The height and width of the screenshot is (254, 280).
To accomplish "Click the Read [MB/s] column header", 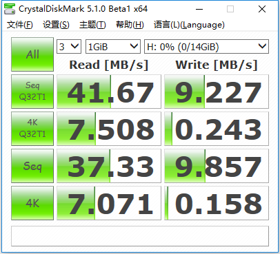I will [x=109, y=65].
